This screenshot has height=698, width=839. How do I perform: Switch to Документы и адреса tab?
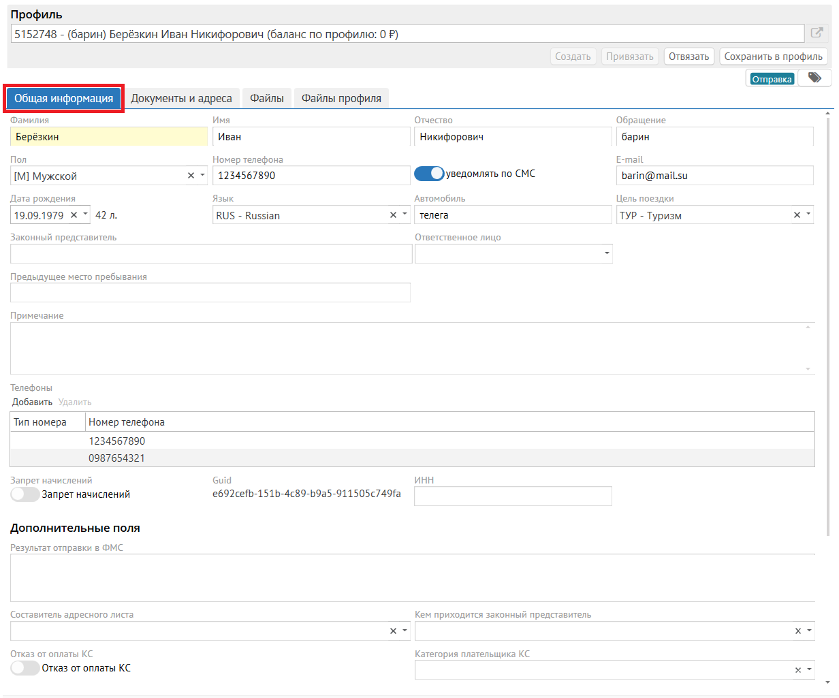coord(181,99)
